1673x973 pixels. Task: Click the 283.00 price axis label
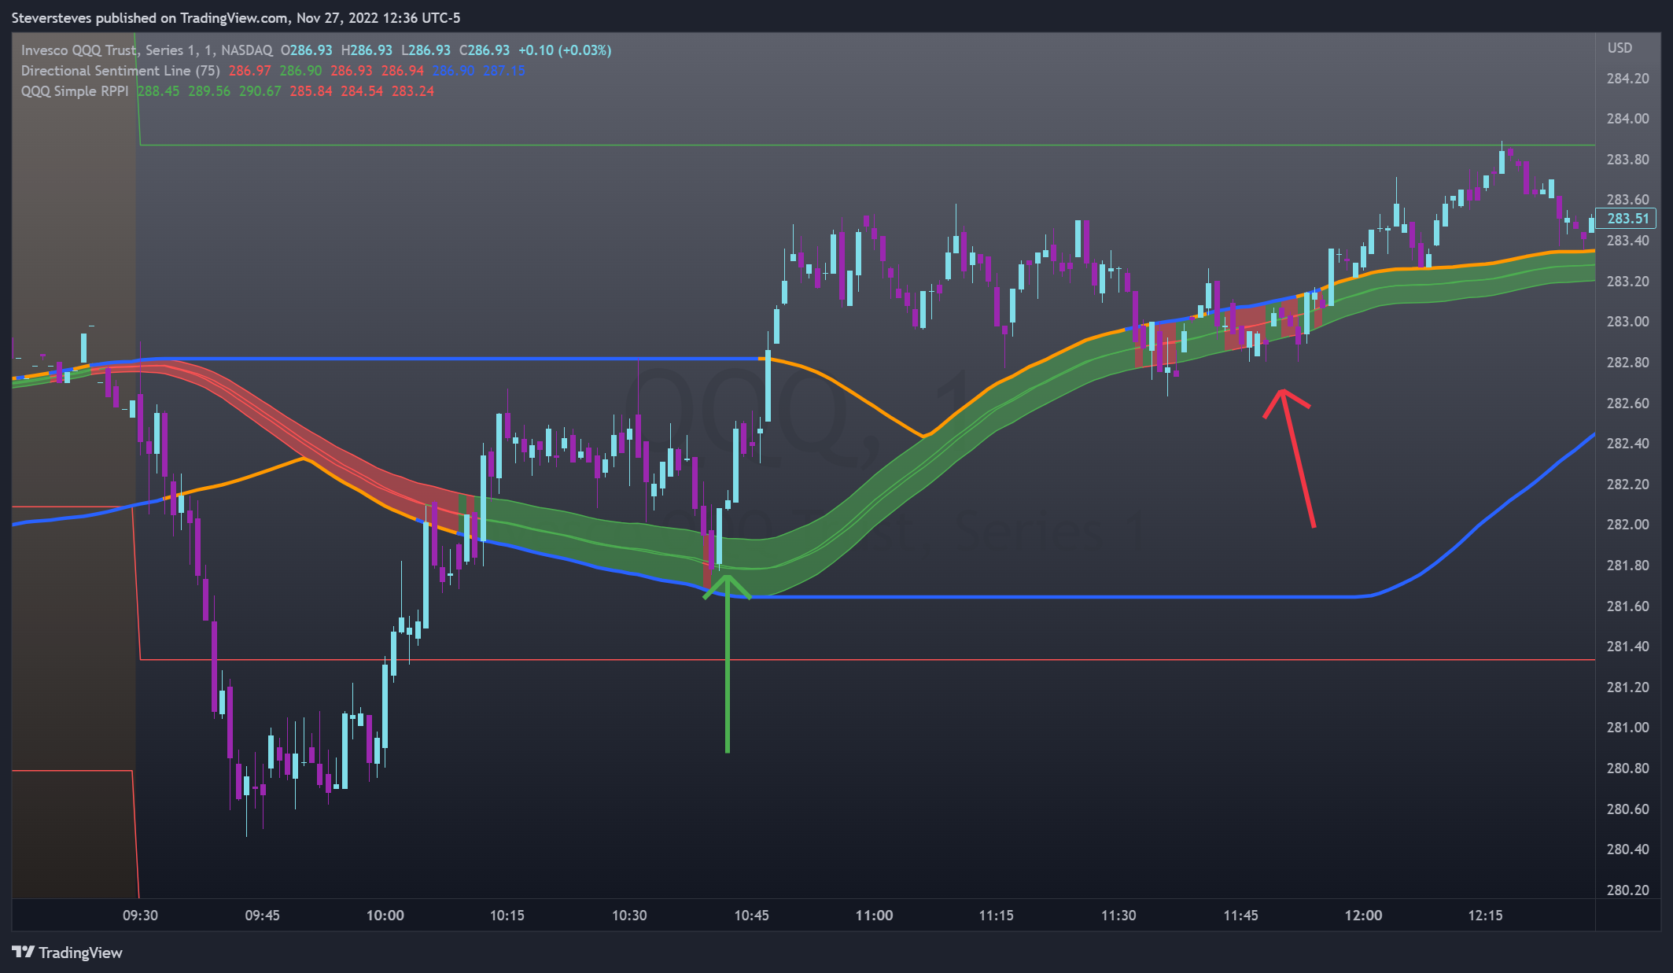point(1627,322)
